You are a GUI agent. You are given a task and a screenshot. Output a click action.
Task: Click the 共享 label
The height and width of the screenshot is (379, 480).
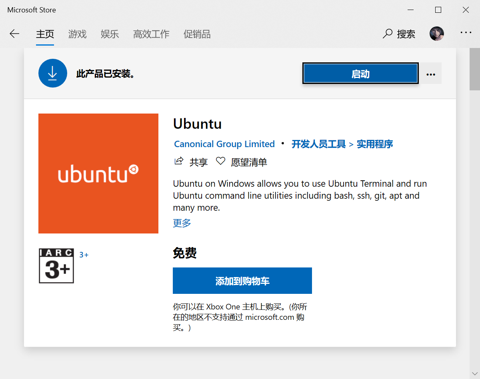click(199, 162)
